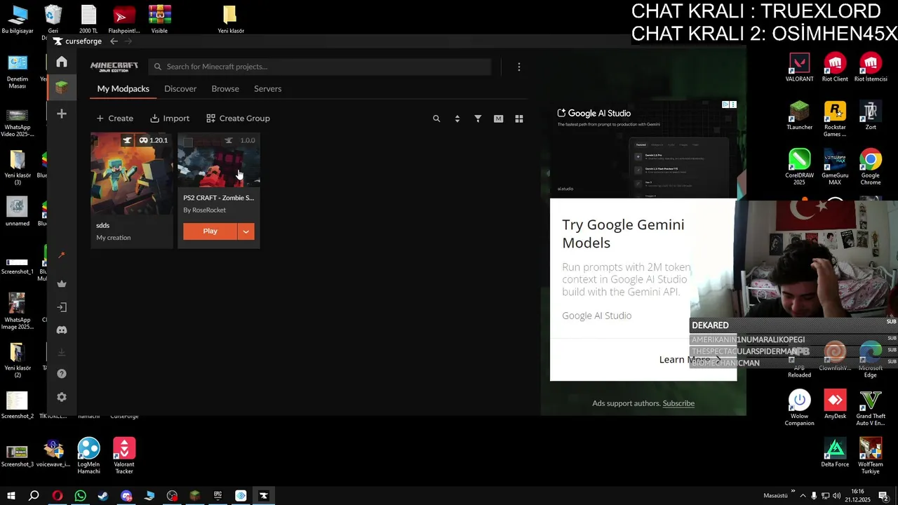The width and height of the screenshot is (898, 505).
Task: Open the CurseForge Home sidebar icon
Action: (62, 62)
